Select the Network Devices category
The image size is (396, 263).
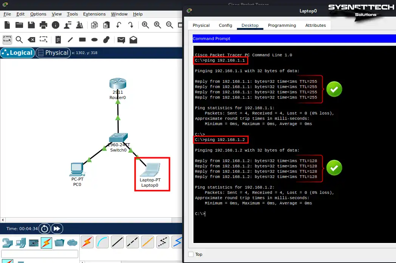coord(8,243)
